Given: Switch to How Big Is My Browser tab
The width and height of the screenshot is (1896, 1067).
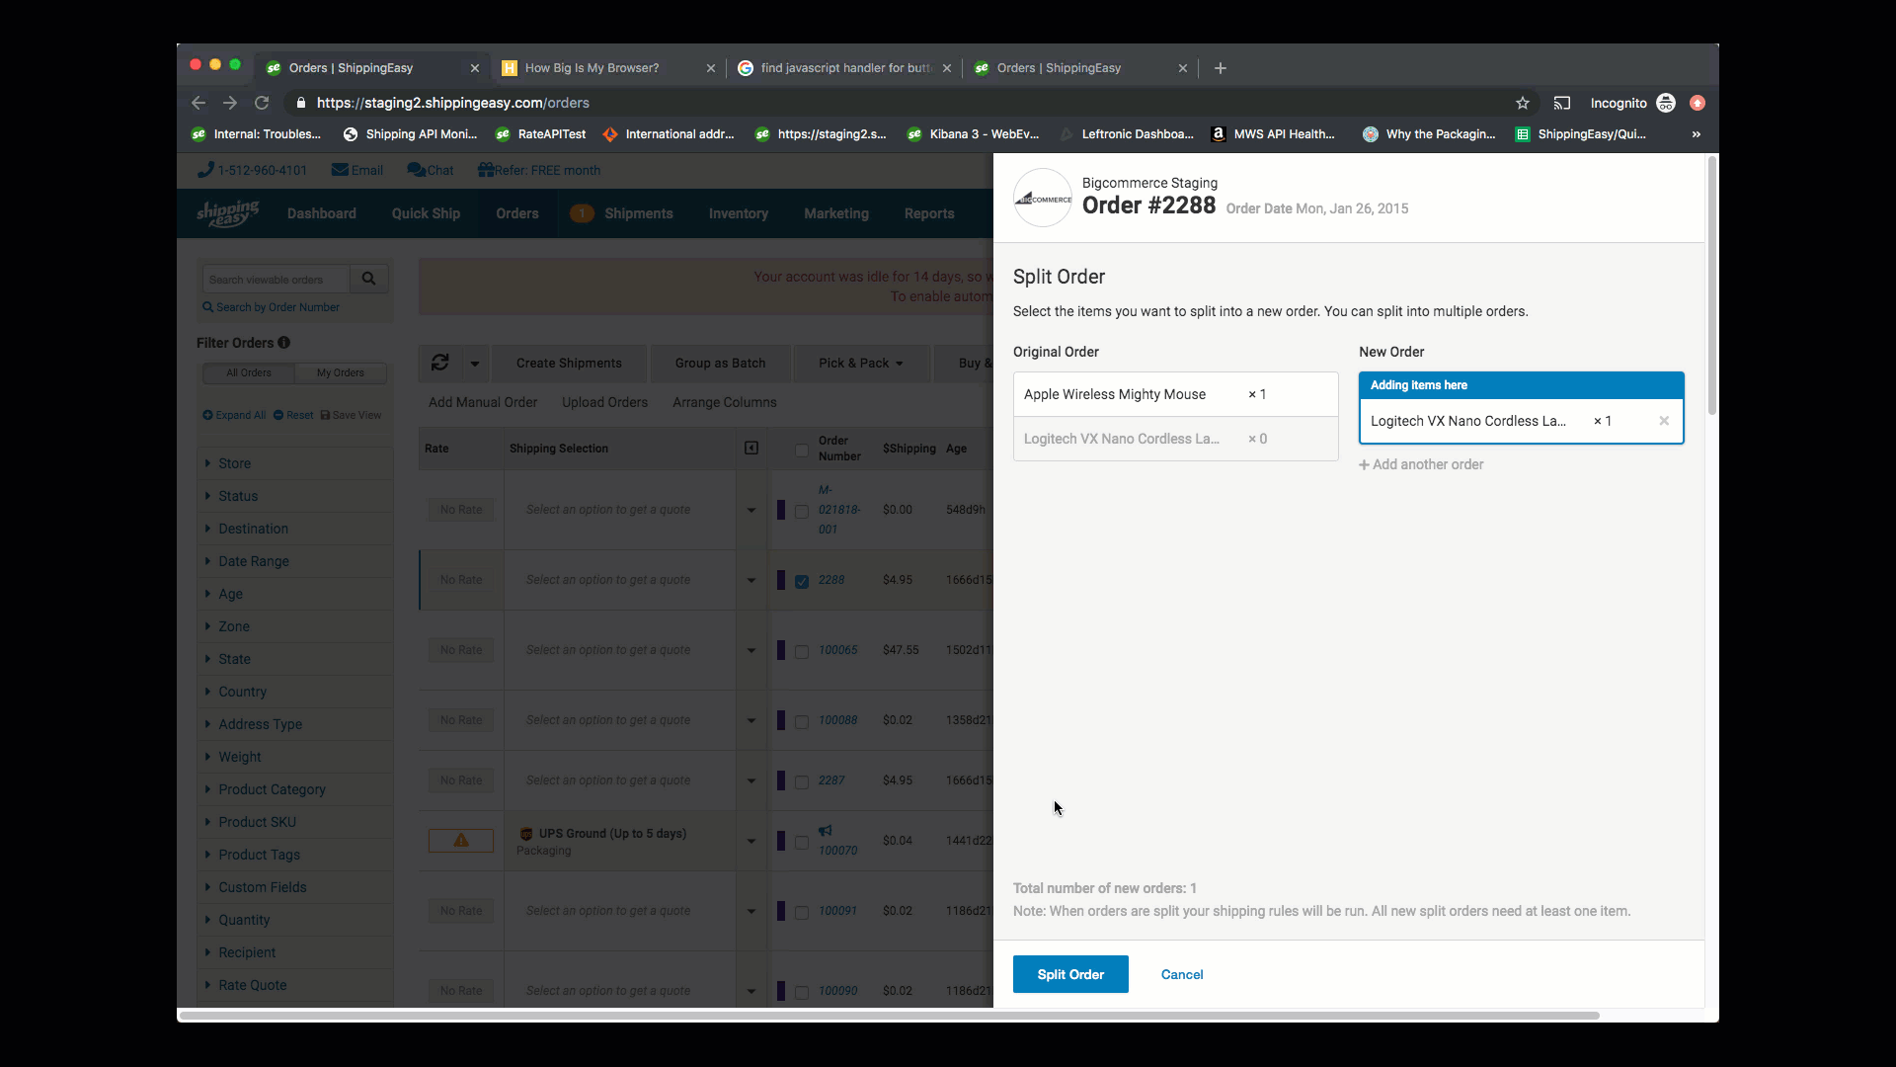Looking at the screenshot, I should (x=592, y=68).
